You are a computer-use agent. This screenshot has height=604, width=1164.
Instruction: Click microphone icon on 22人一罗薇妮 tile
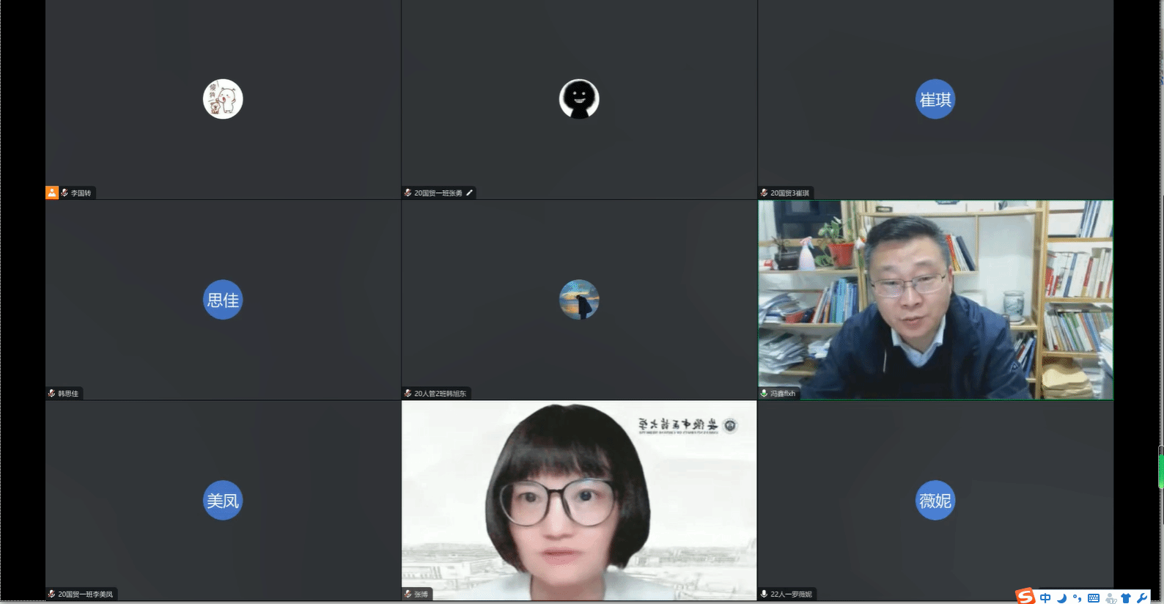(x=765, y=594)
